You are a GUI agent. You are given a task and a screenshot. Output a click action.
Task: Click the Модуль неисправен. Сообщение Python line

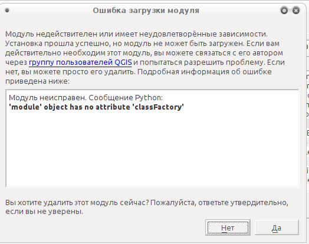click(86, 97)
